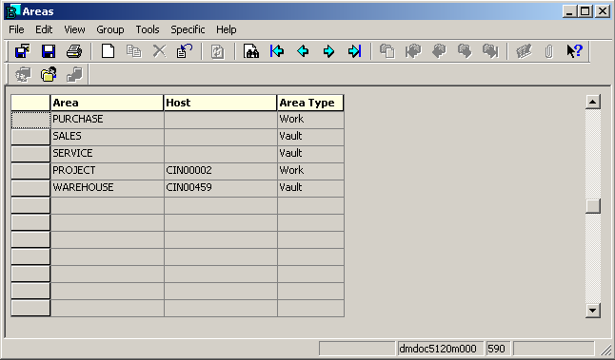The image size is (615, 360).
Task: Click the vertical scrollbar thumb
Action: pyautogui.click(x=593, y=206)
